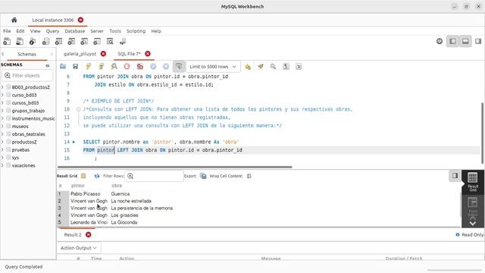
Task: Run Explain plan magnifier icon
Action: (114, 67)
